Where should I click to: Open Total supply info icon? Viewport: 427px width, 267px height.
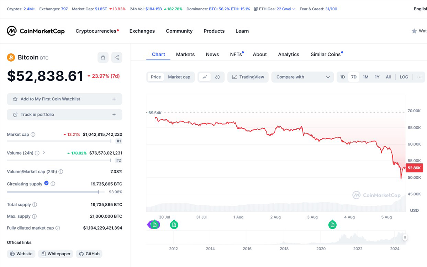35,205
